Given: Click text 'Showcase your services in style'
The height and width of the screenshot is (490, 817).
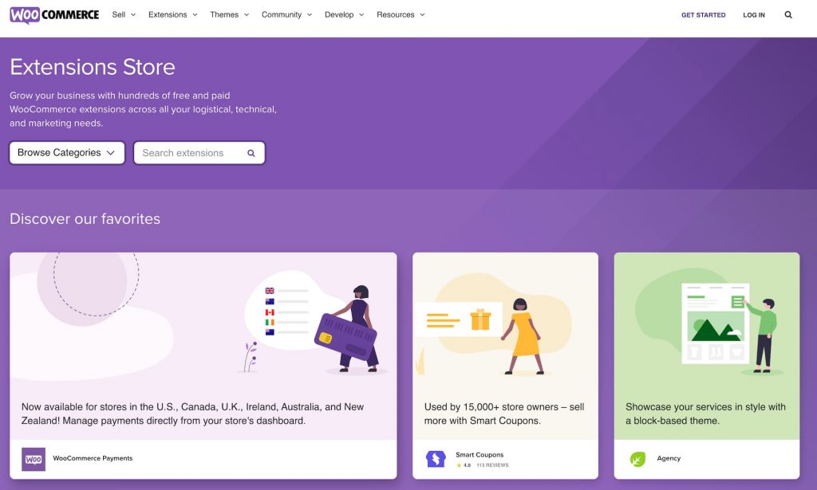Looking at the screenshot, I should pyautogui.click(x=697, y=407).
